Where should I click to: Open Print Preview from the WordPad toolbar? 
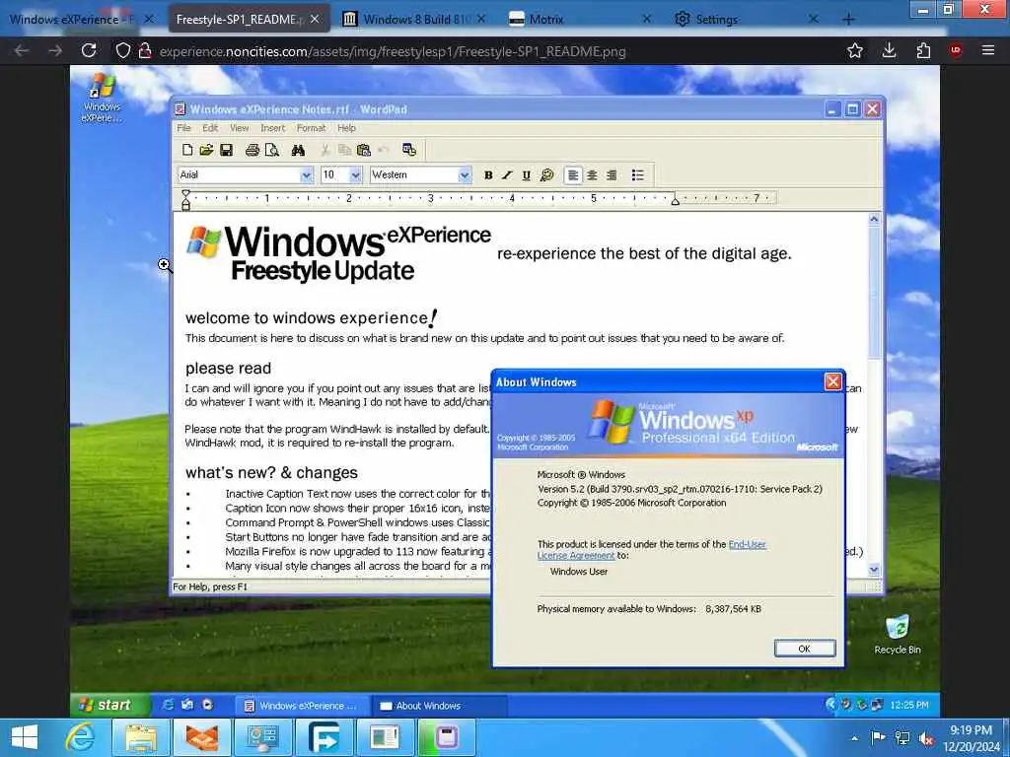point(272,150)
